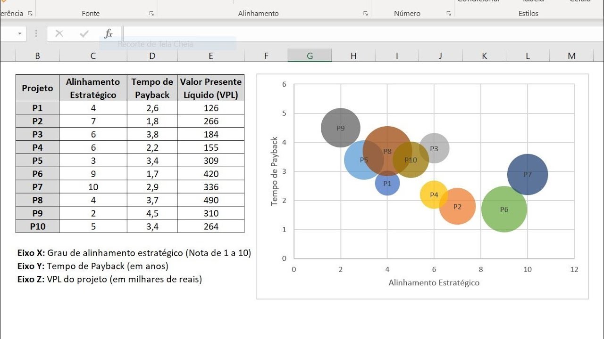Click inside the formula bar input

pyautogui.click(x=362, y=33)
